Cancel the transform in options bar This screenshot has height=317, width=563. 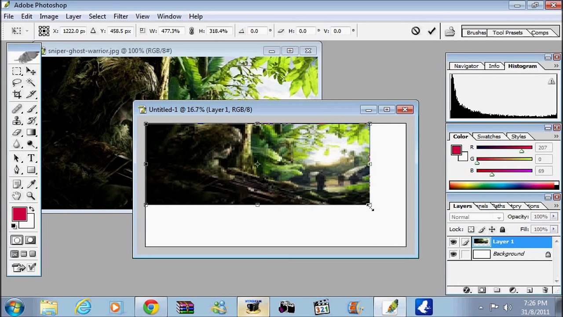point(416,31)
